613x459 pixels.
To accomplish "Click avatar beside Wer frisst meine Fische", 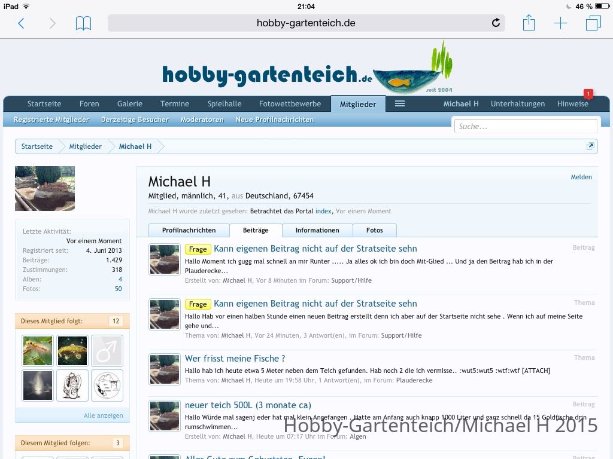I will click(165, 369).
